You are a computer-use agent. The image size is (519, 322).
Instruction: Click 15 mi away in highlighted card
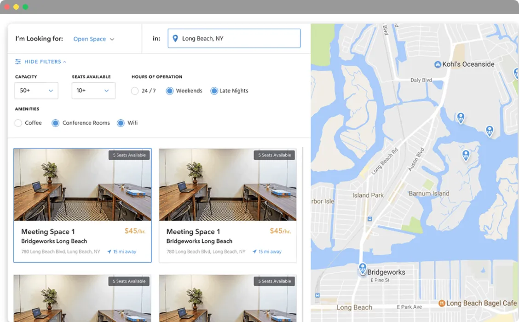coord(122,252)
